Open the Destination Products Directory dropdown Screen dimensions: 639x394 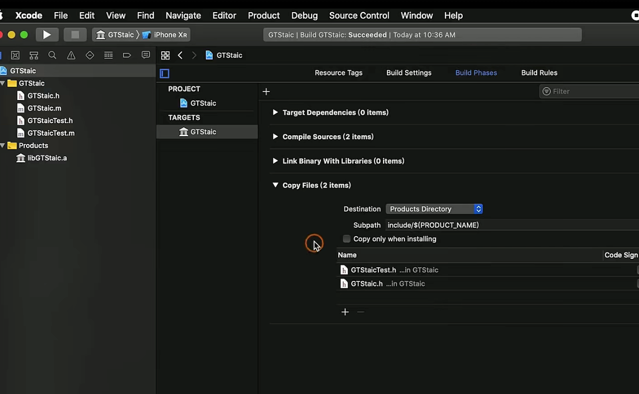pos(434,209)
